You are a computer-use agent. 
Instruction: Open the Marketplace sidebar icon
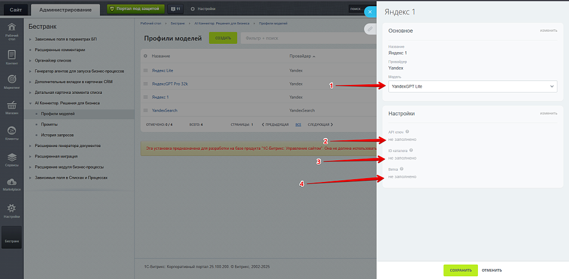[12, 184]
